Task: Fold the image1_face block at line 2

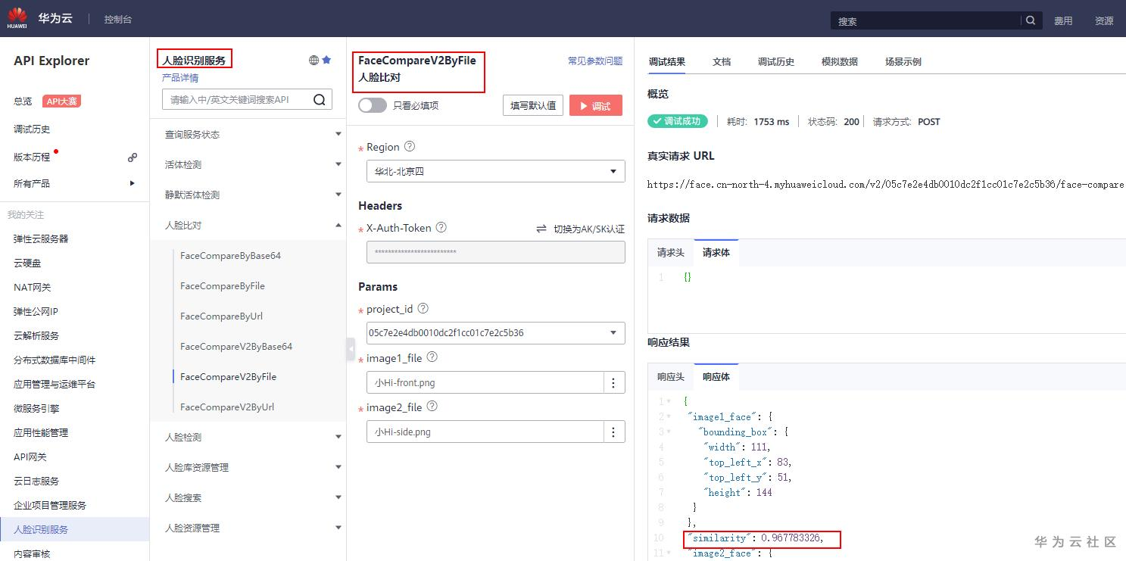Action: point(669,416)
